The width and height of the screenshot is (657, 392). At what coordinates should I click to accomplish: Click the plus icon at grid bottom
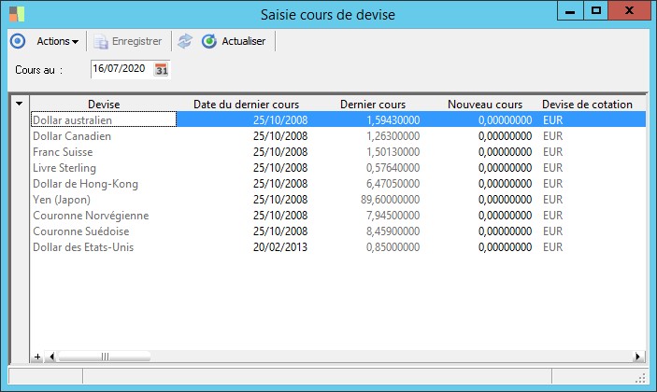point(37,357)
